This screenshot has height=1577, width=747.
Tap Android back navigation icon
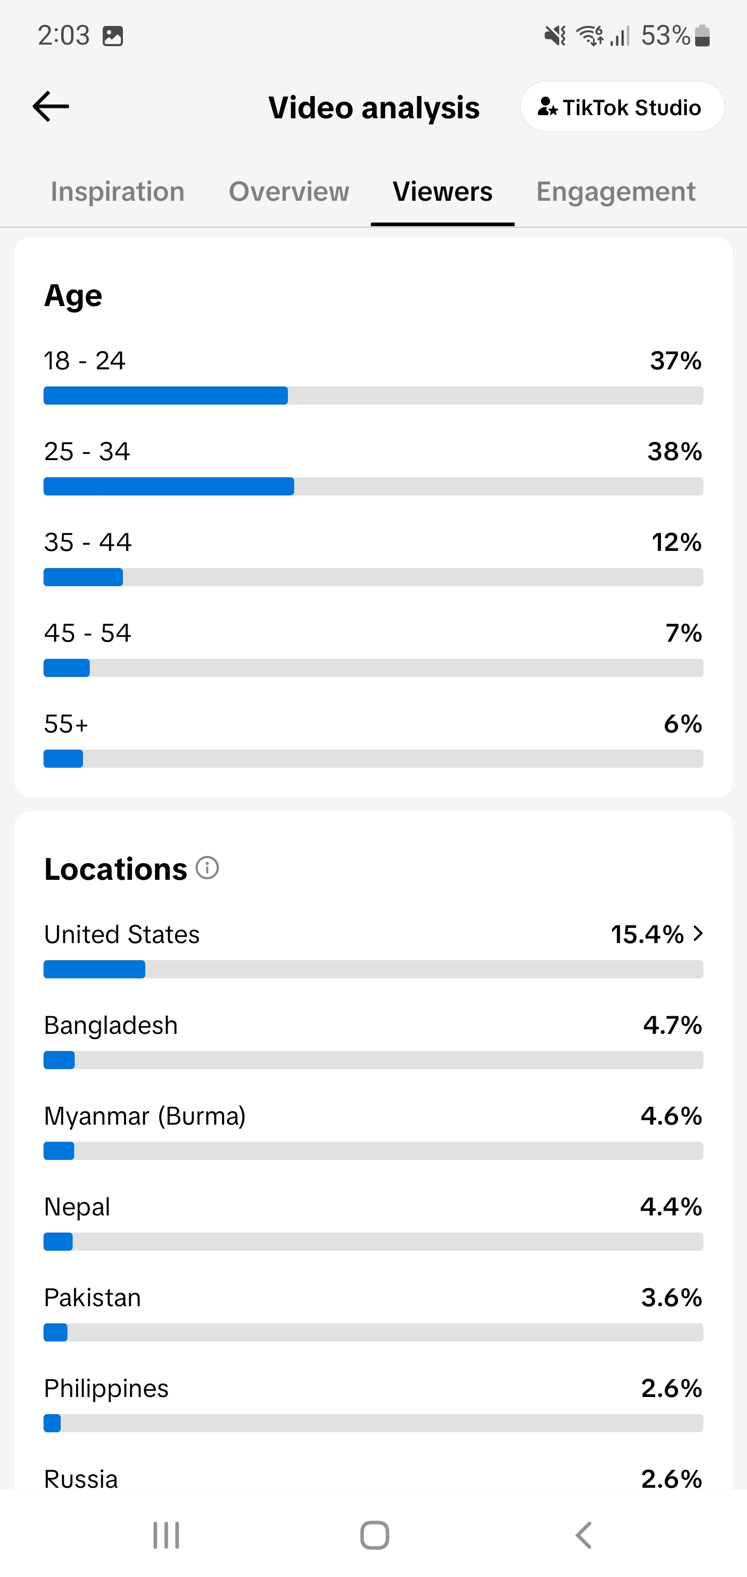pos(584,1536)
